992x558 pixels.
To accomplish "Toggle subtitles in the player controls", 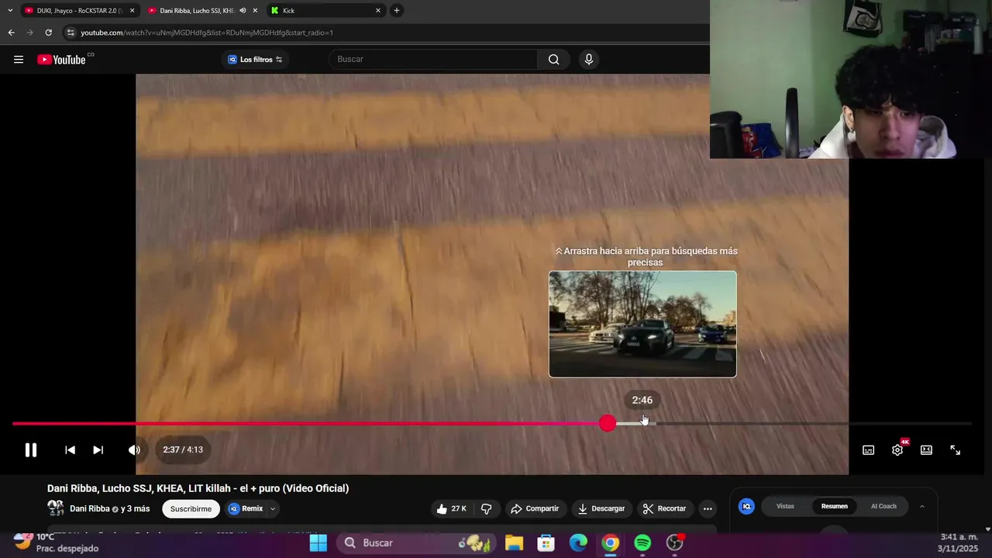I will click(x=869, y=449).
